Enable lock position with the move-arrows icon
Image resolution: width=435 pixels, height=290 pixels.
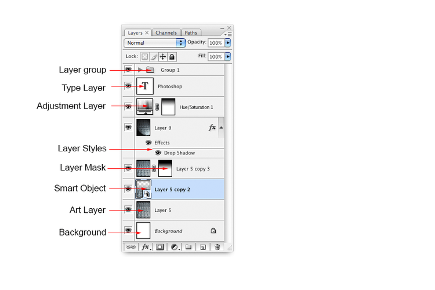point(163,57)
